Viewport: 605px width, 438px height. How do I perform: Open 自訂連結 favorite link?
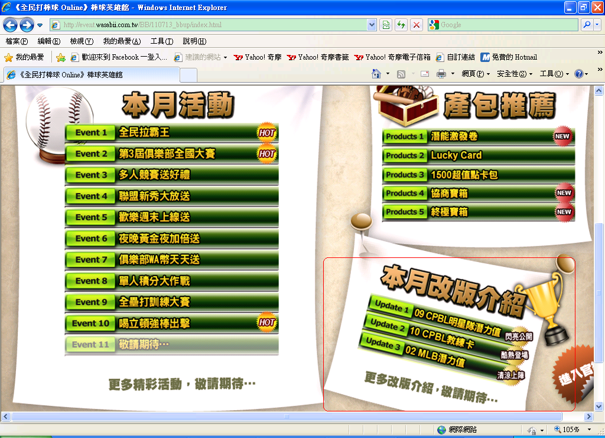pos(456,57)
